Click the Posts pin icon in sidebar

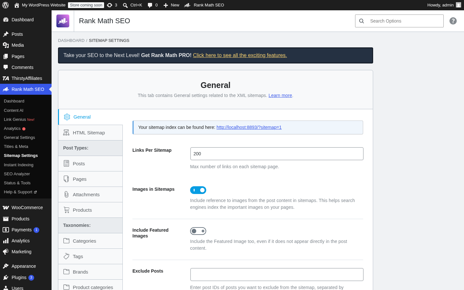click(6, 34)
